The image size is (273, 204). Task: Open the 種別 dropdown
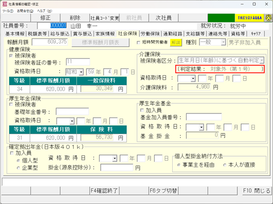pos(223,42)
